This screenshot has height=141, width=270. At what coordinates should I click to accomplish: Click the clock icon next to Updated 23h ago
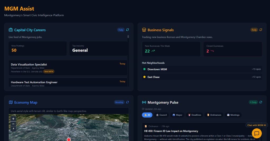pos(143,109)
